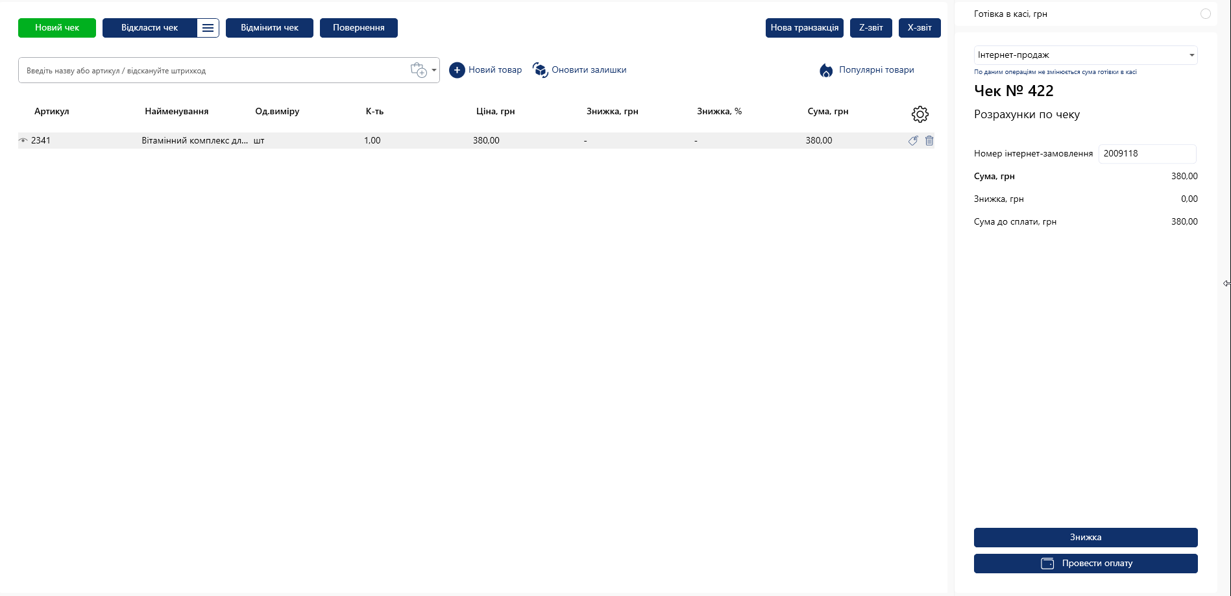Click the Повернення button
Screen dimensions: 1231x596
[x=358, y=28]
